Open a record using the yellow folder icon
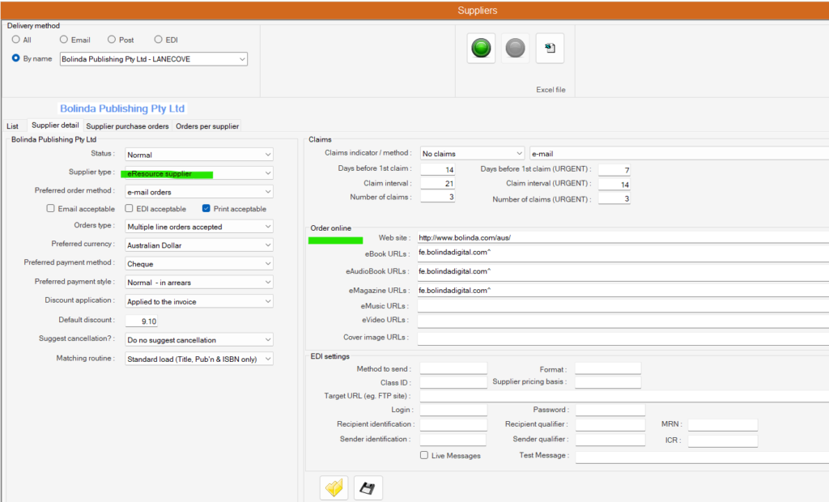This screenshot has width=829, height=502. [x=333, y=487]
